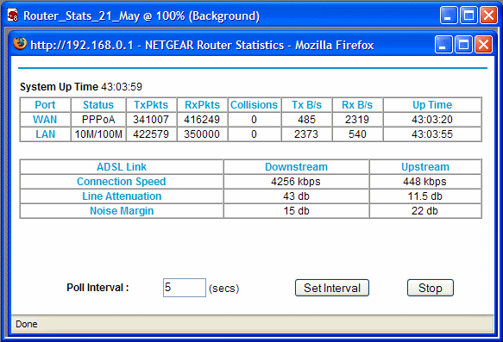The image size is (503, 342).
Task: Click the Line Attenuation row label
Action: (x=122, y=196)
